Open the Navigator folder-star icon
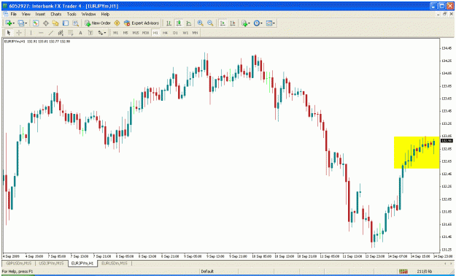The height and width of the screenshot is (276, 456). tap(55, 23)
